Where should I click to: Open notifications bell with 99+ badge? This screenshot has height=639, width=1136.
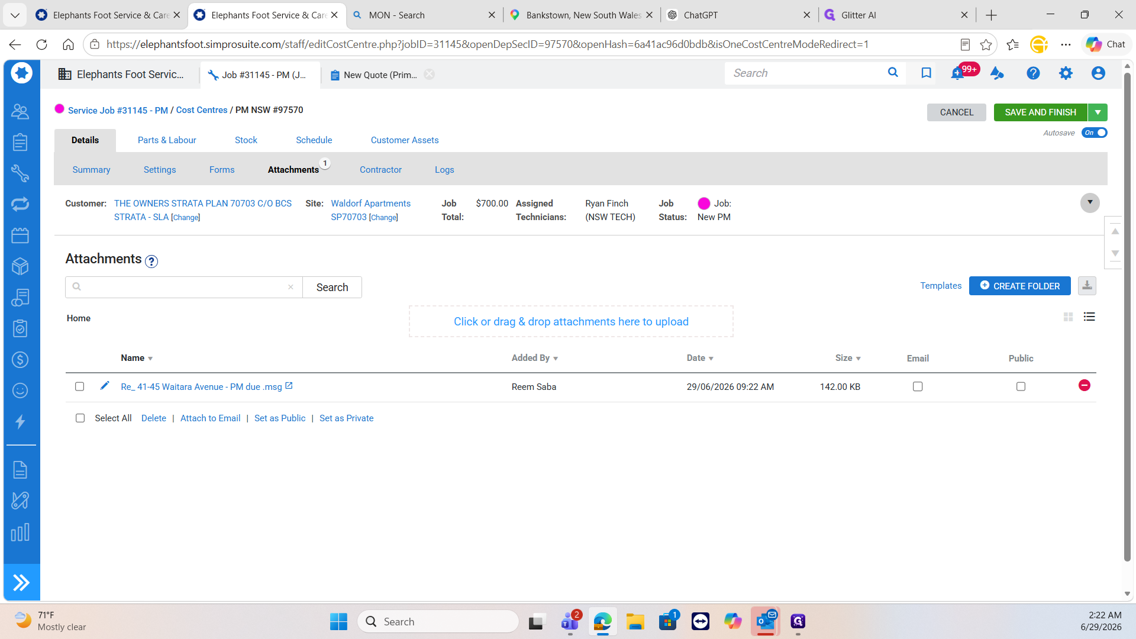957,73
